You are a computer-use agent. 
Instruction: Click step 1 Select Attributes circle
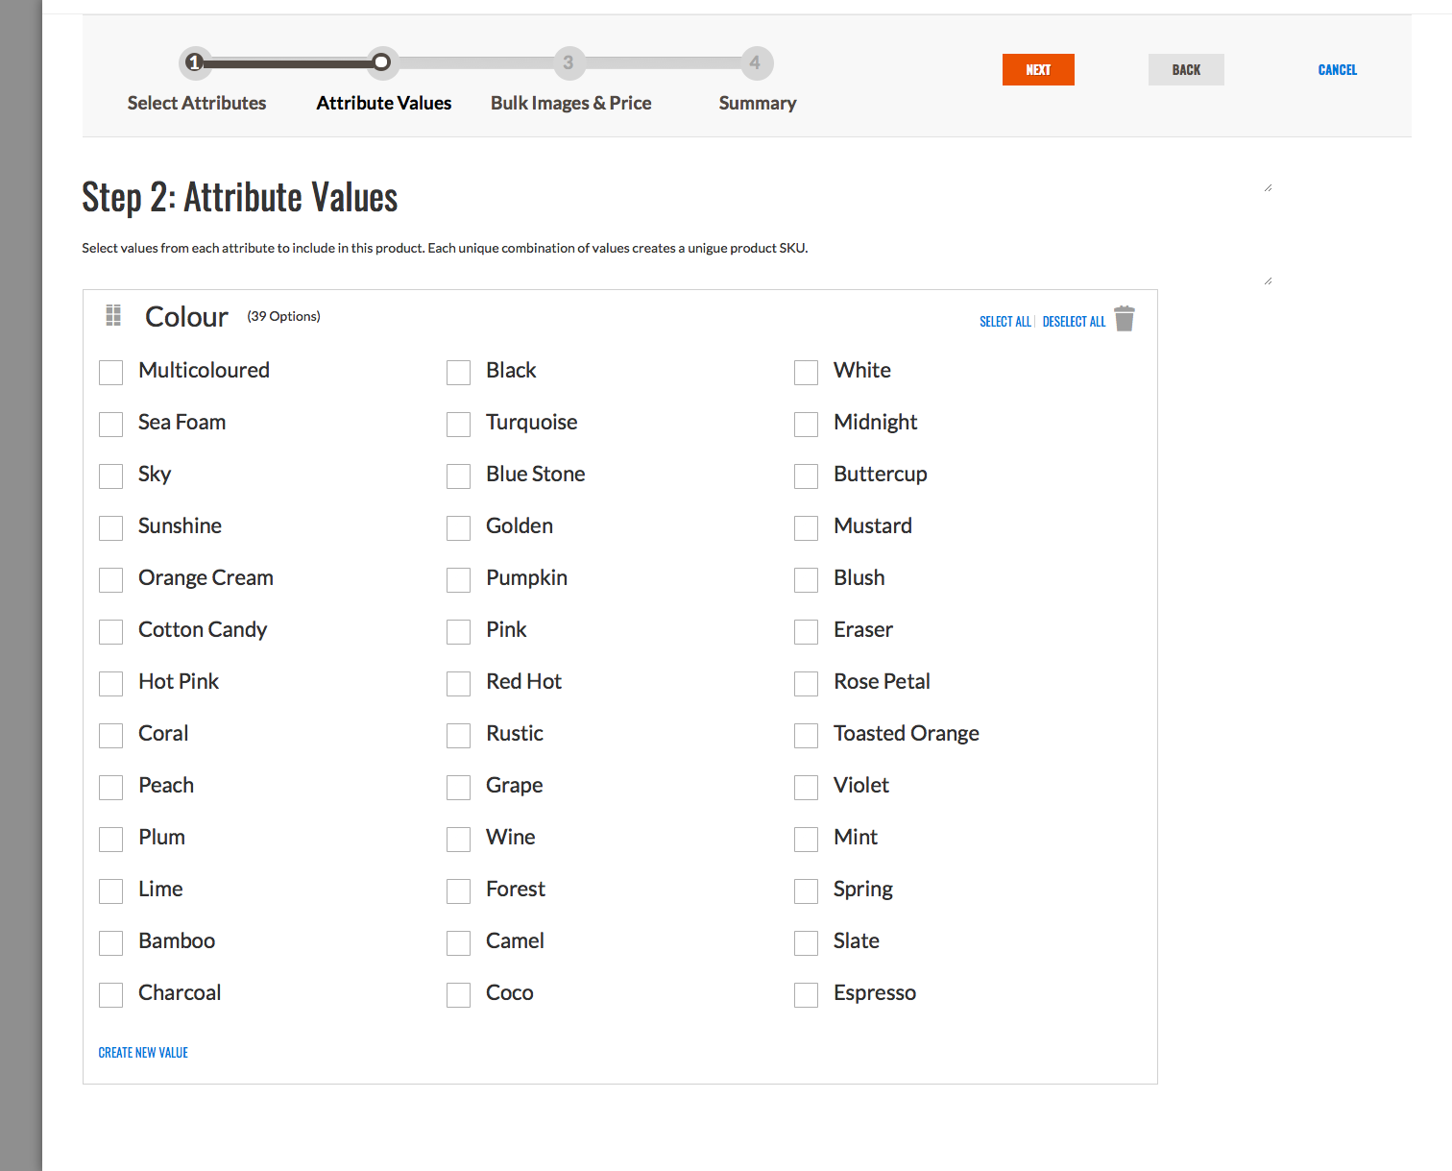(x=195, y=61)
